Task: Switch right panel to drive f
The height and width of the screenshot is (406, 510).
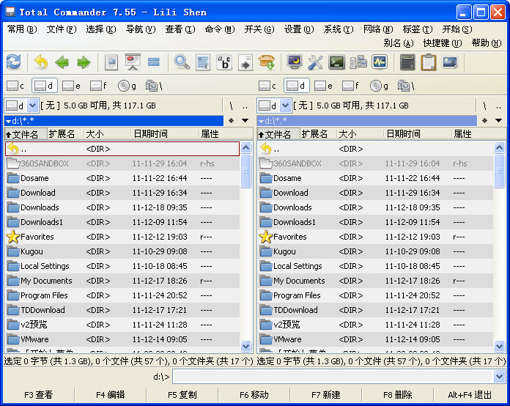Action: 351,86
